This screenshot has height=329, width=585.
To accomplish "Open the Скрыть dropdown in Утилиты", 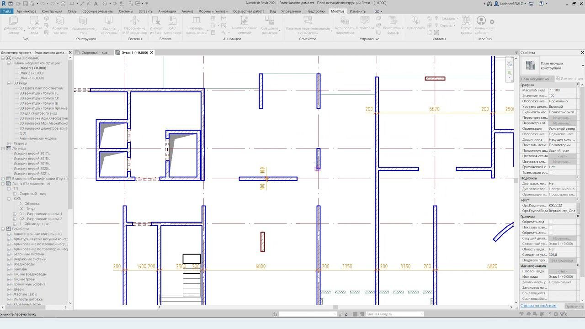I will 447,26.
